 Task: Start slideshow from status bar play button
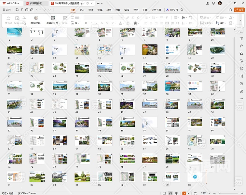(184, 193)
